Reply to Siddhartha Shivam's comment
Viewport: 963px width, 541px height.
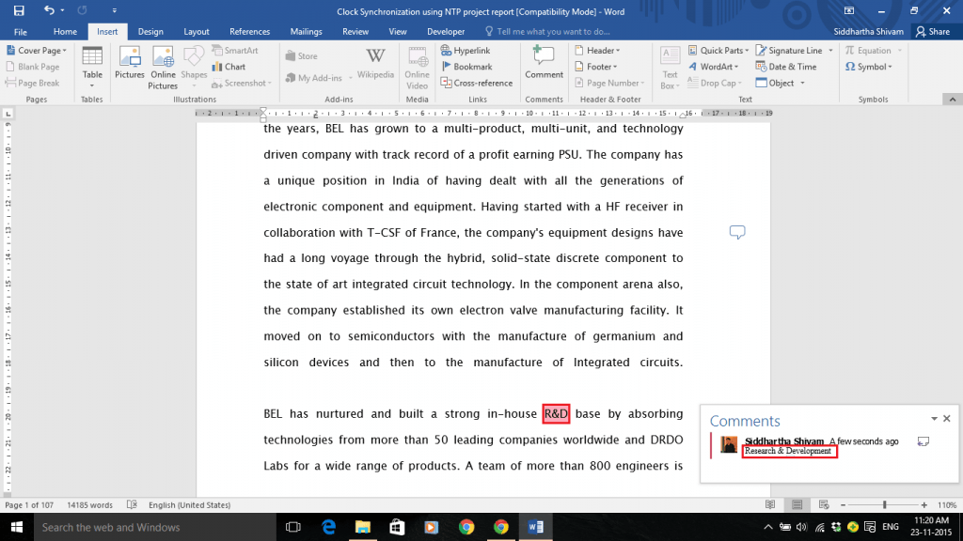coord(923,441)
